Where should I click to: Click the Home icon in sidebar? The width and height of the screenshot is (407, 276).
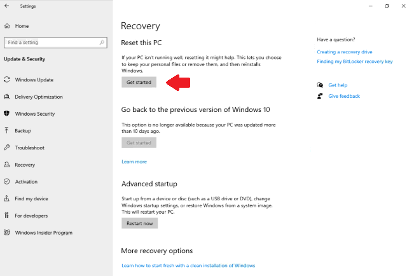coord(7,26)
